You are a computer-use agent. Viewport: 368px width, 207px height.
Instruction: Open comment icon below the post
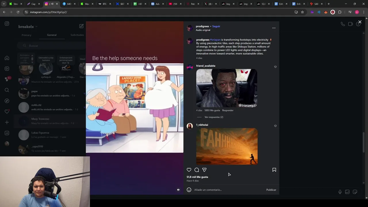[197, 170]
